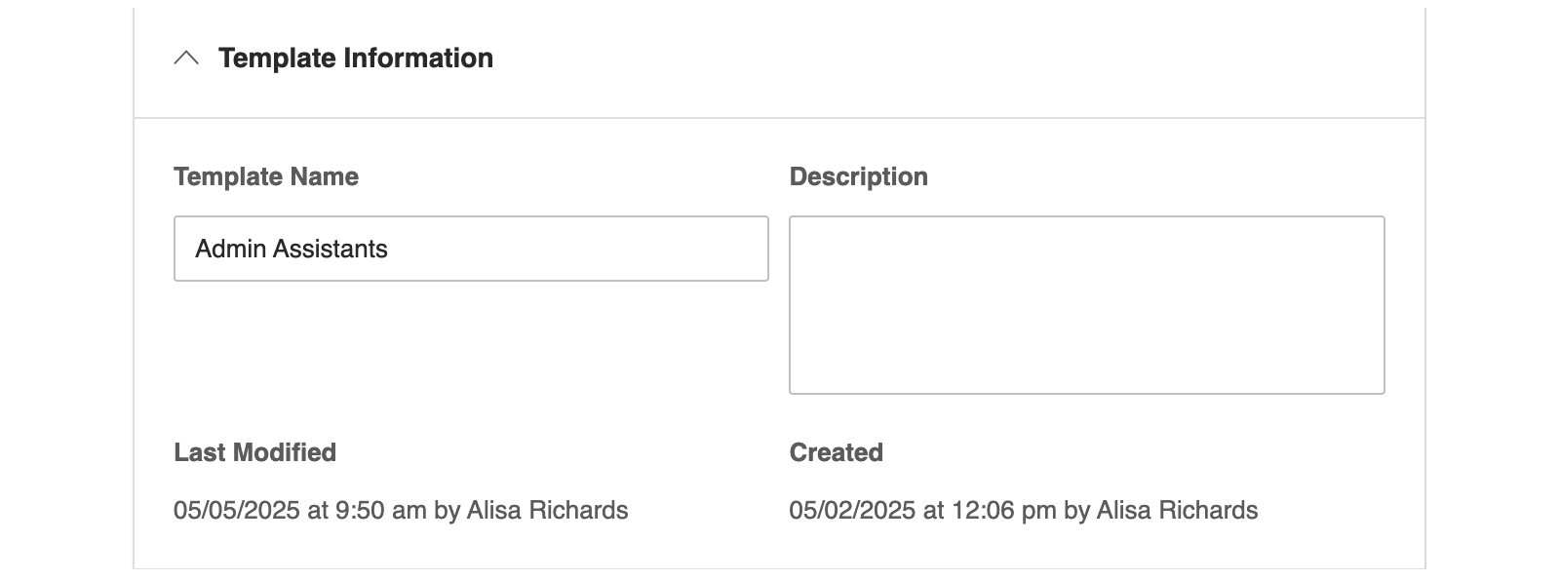Screen dimensions: 1560x581
Task: Click the 9:50 am modification time
Action: tap(380, 510)
